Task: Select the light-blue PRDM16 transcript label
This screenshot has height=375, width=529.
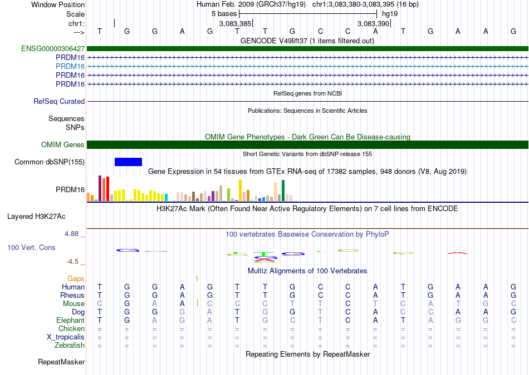Action: [x=70, y=66]
